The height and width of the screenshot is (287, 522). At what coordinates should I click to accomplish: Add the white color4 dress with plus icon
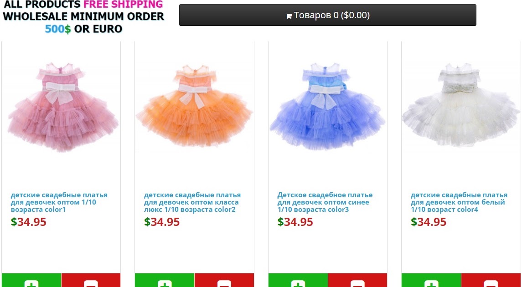(x=431, y=284)
